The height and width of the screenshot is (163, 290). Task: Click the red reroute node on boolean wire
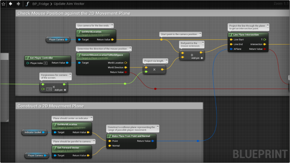tap(155, 89)
